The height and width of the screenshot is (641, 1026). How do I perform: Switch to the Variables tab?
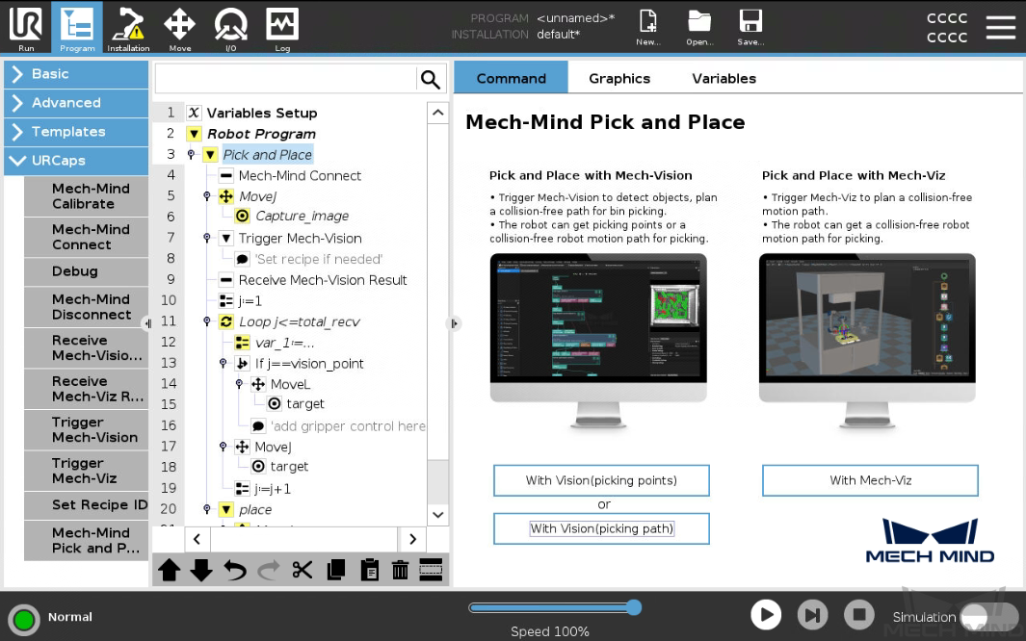tap(723, 78)
